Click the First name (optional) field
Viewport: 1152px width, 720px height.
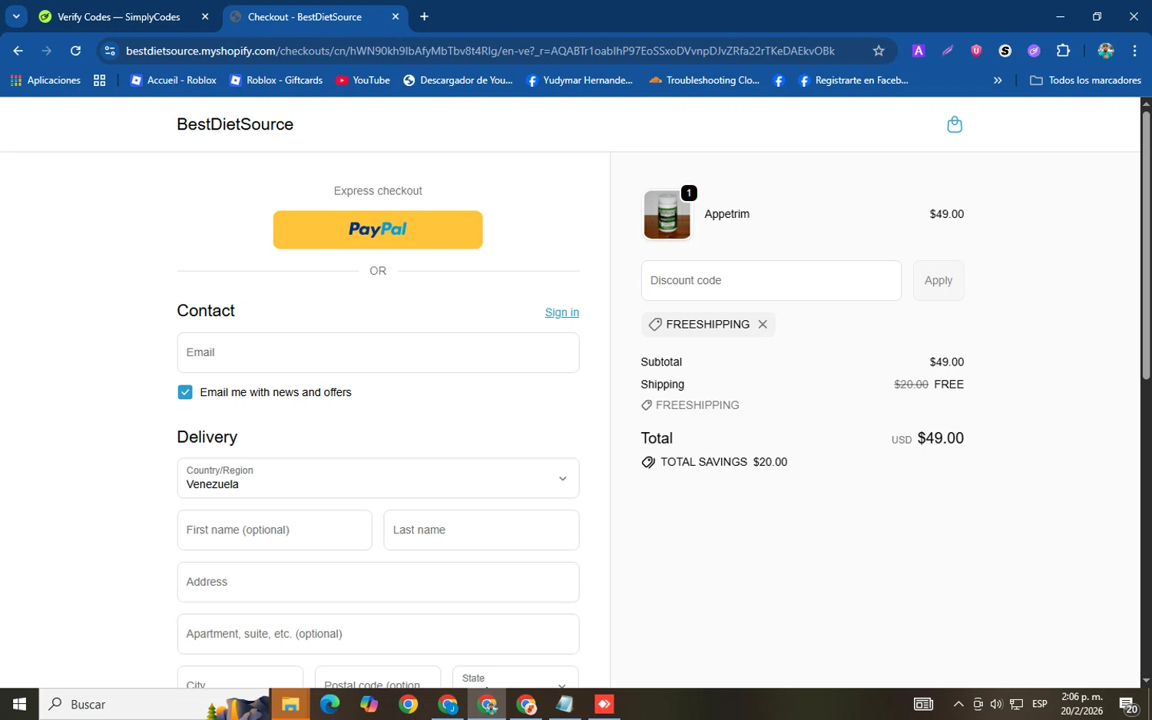tap(274, 530)
